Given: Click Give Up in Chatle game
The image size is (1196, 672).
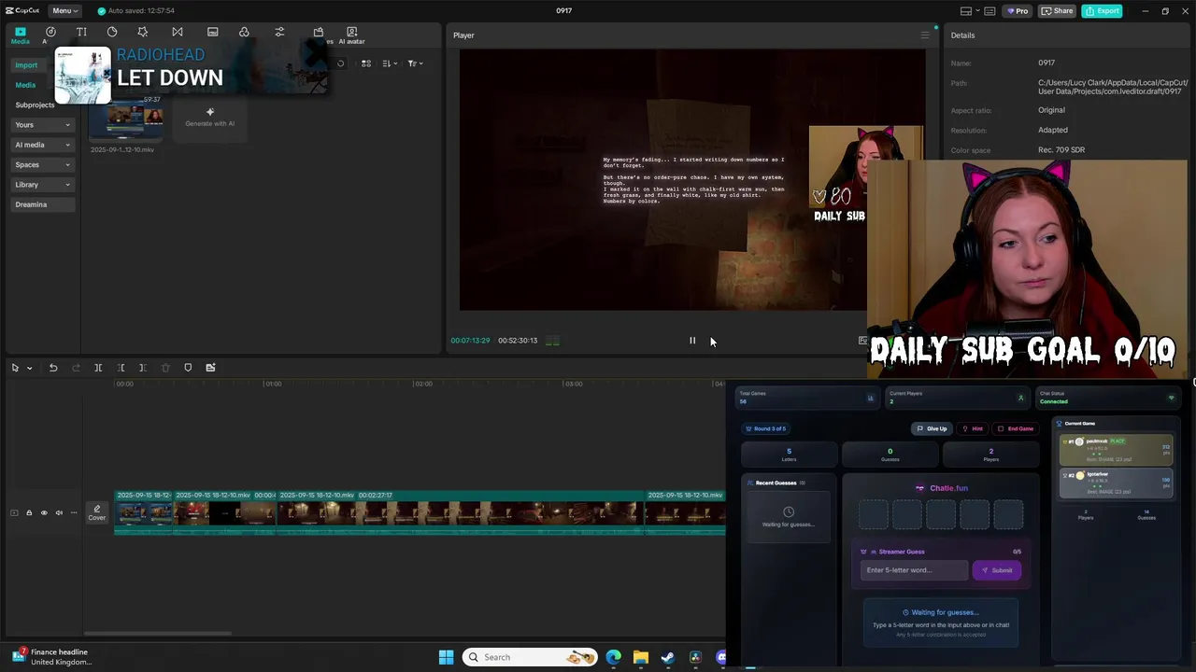Looking at the screenshot, I should (932, 428).
